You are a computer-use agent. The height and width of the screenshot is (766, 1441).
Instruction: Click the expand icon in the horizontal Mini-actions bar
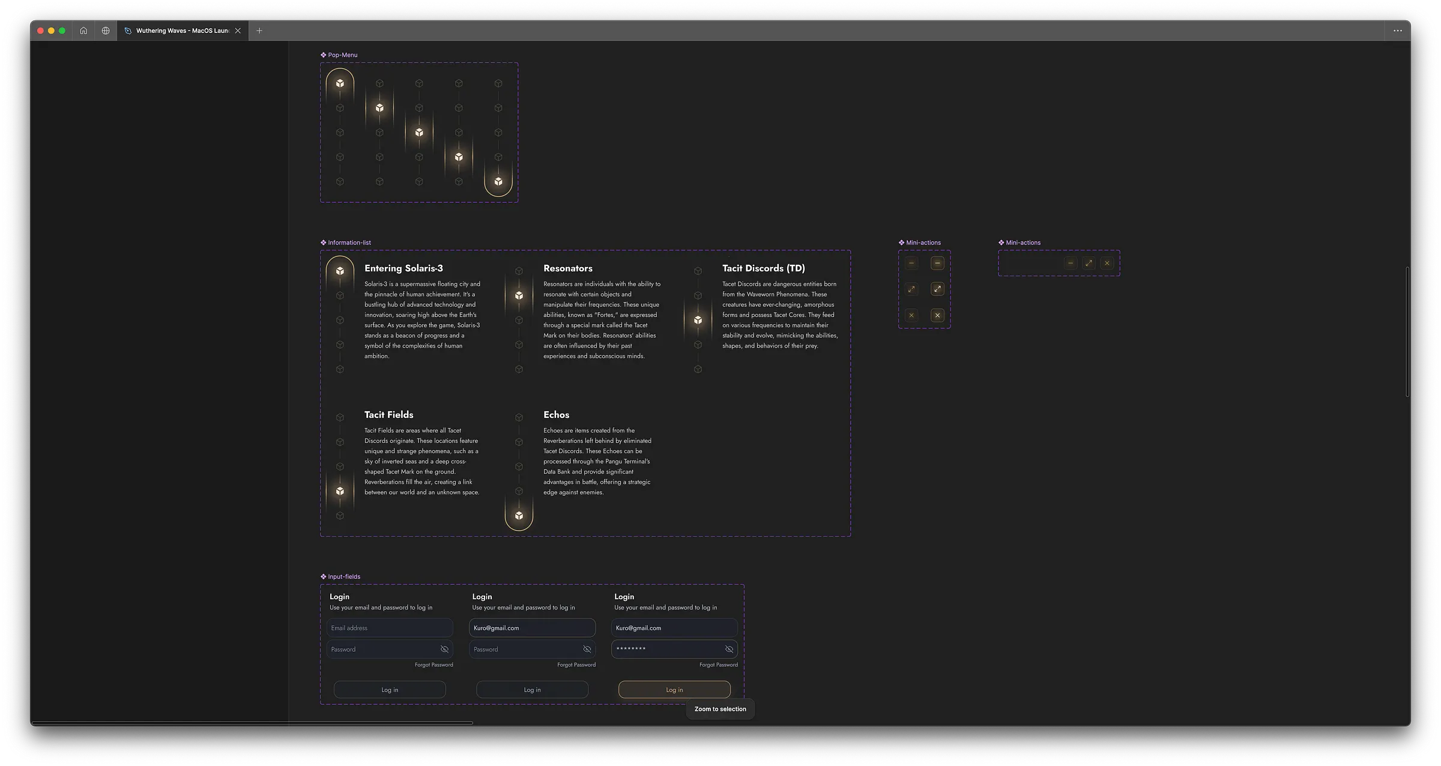[1089, 263]
